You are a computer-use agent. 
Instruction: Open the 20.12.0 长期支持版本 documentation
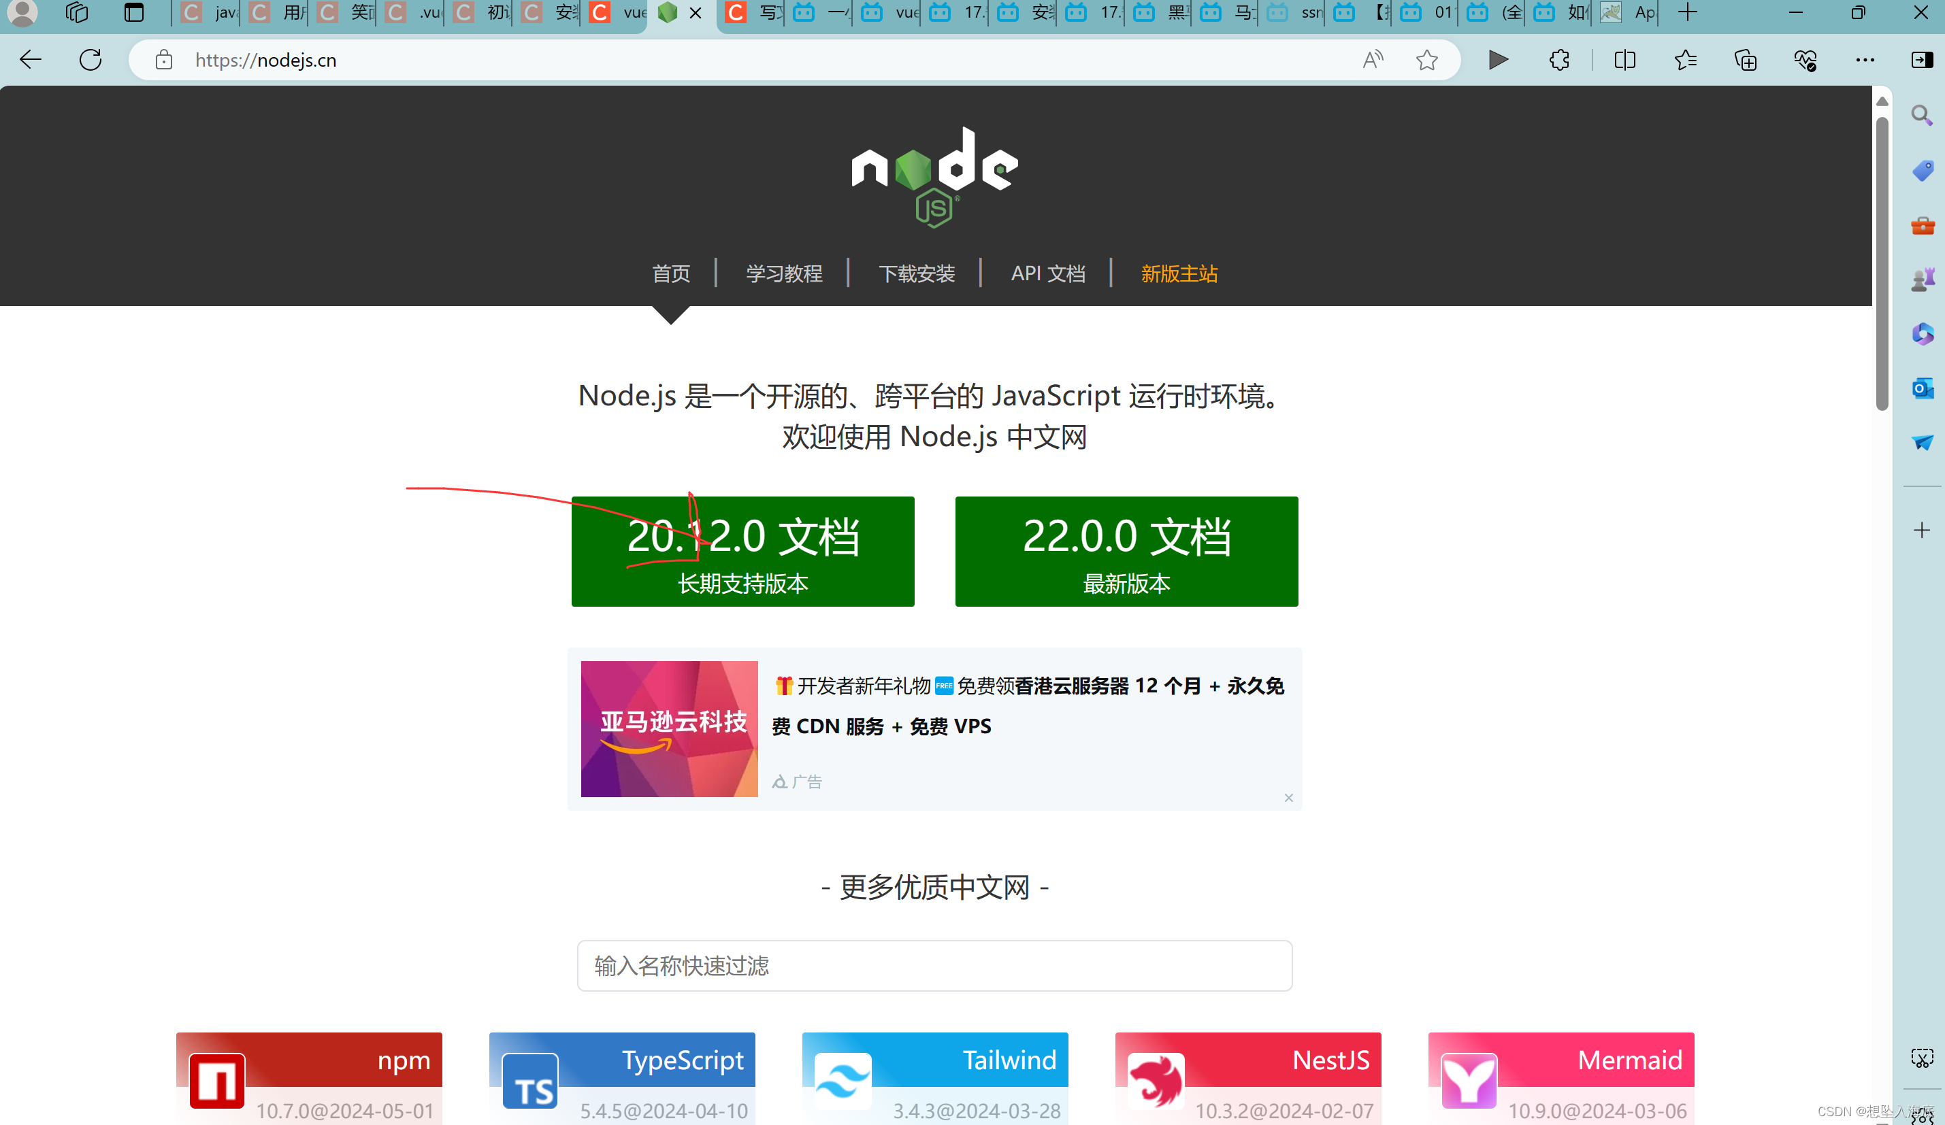click(x=742, y=552)
